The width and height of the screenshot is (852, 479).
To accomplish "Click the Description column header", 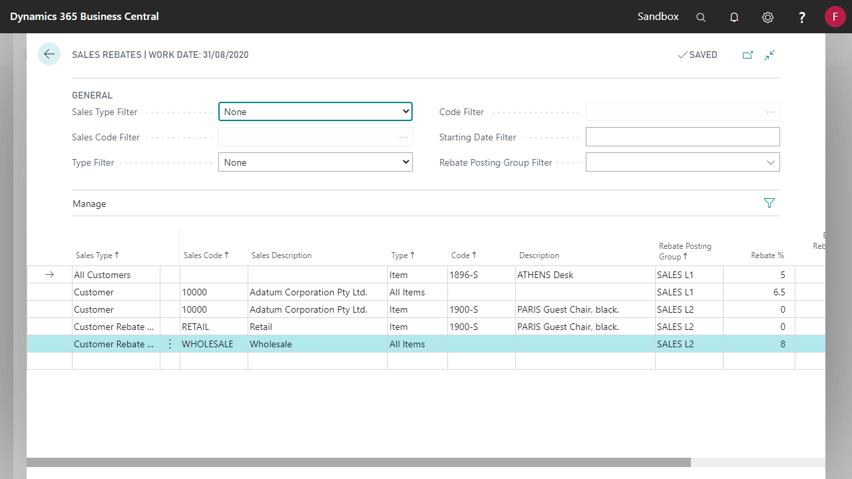I will (539, 255).
